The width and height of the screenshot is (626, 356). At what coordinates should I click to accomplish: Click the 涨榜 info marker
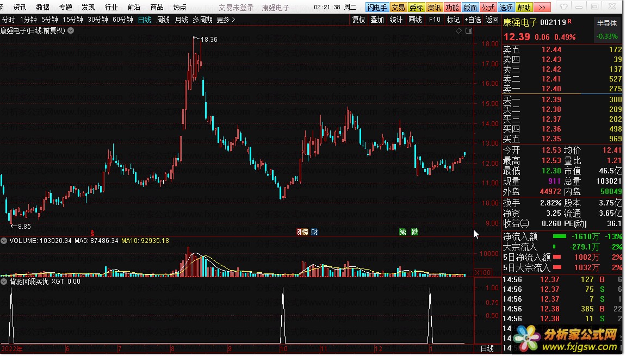point(302,232)
